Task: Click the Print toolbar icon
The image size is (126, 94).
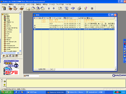Action: tap(79, 8)
